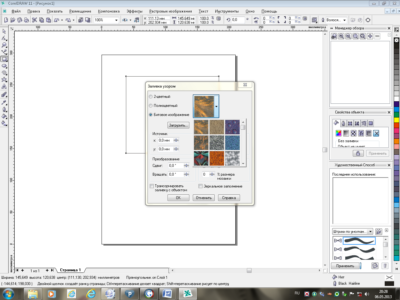The image size is (400, 300).
Task: Click the lock button in Object Properties
Action: click(358, 153)
